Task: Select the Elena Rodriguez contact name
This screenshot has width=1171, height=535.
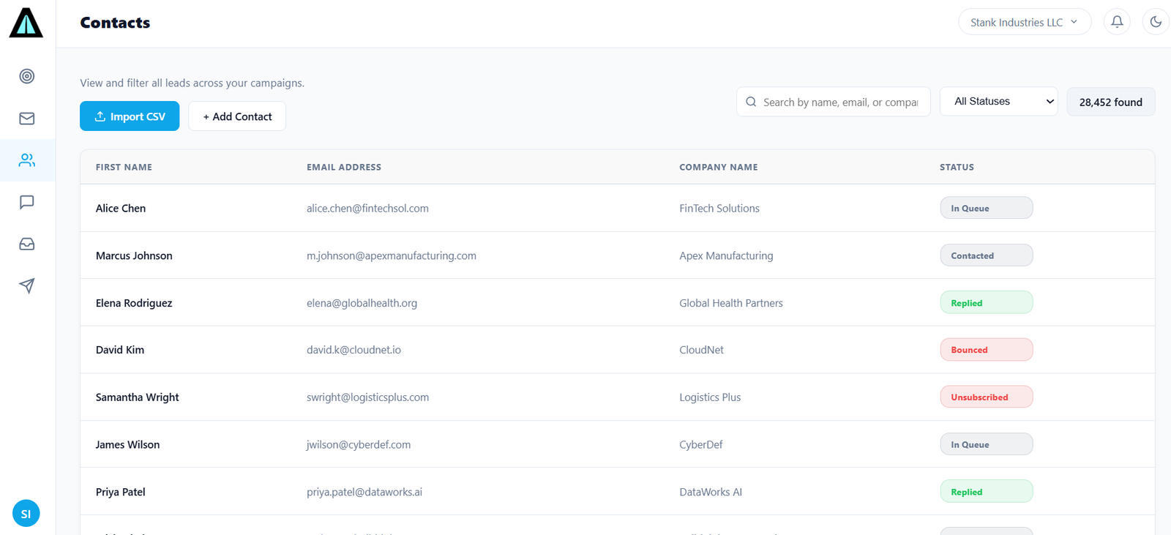Action: coord(134,303)
